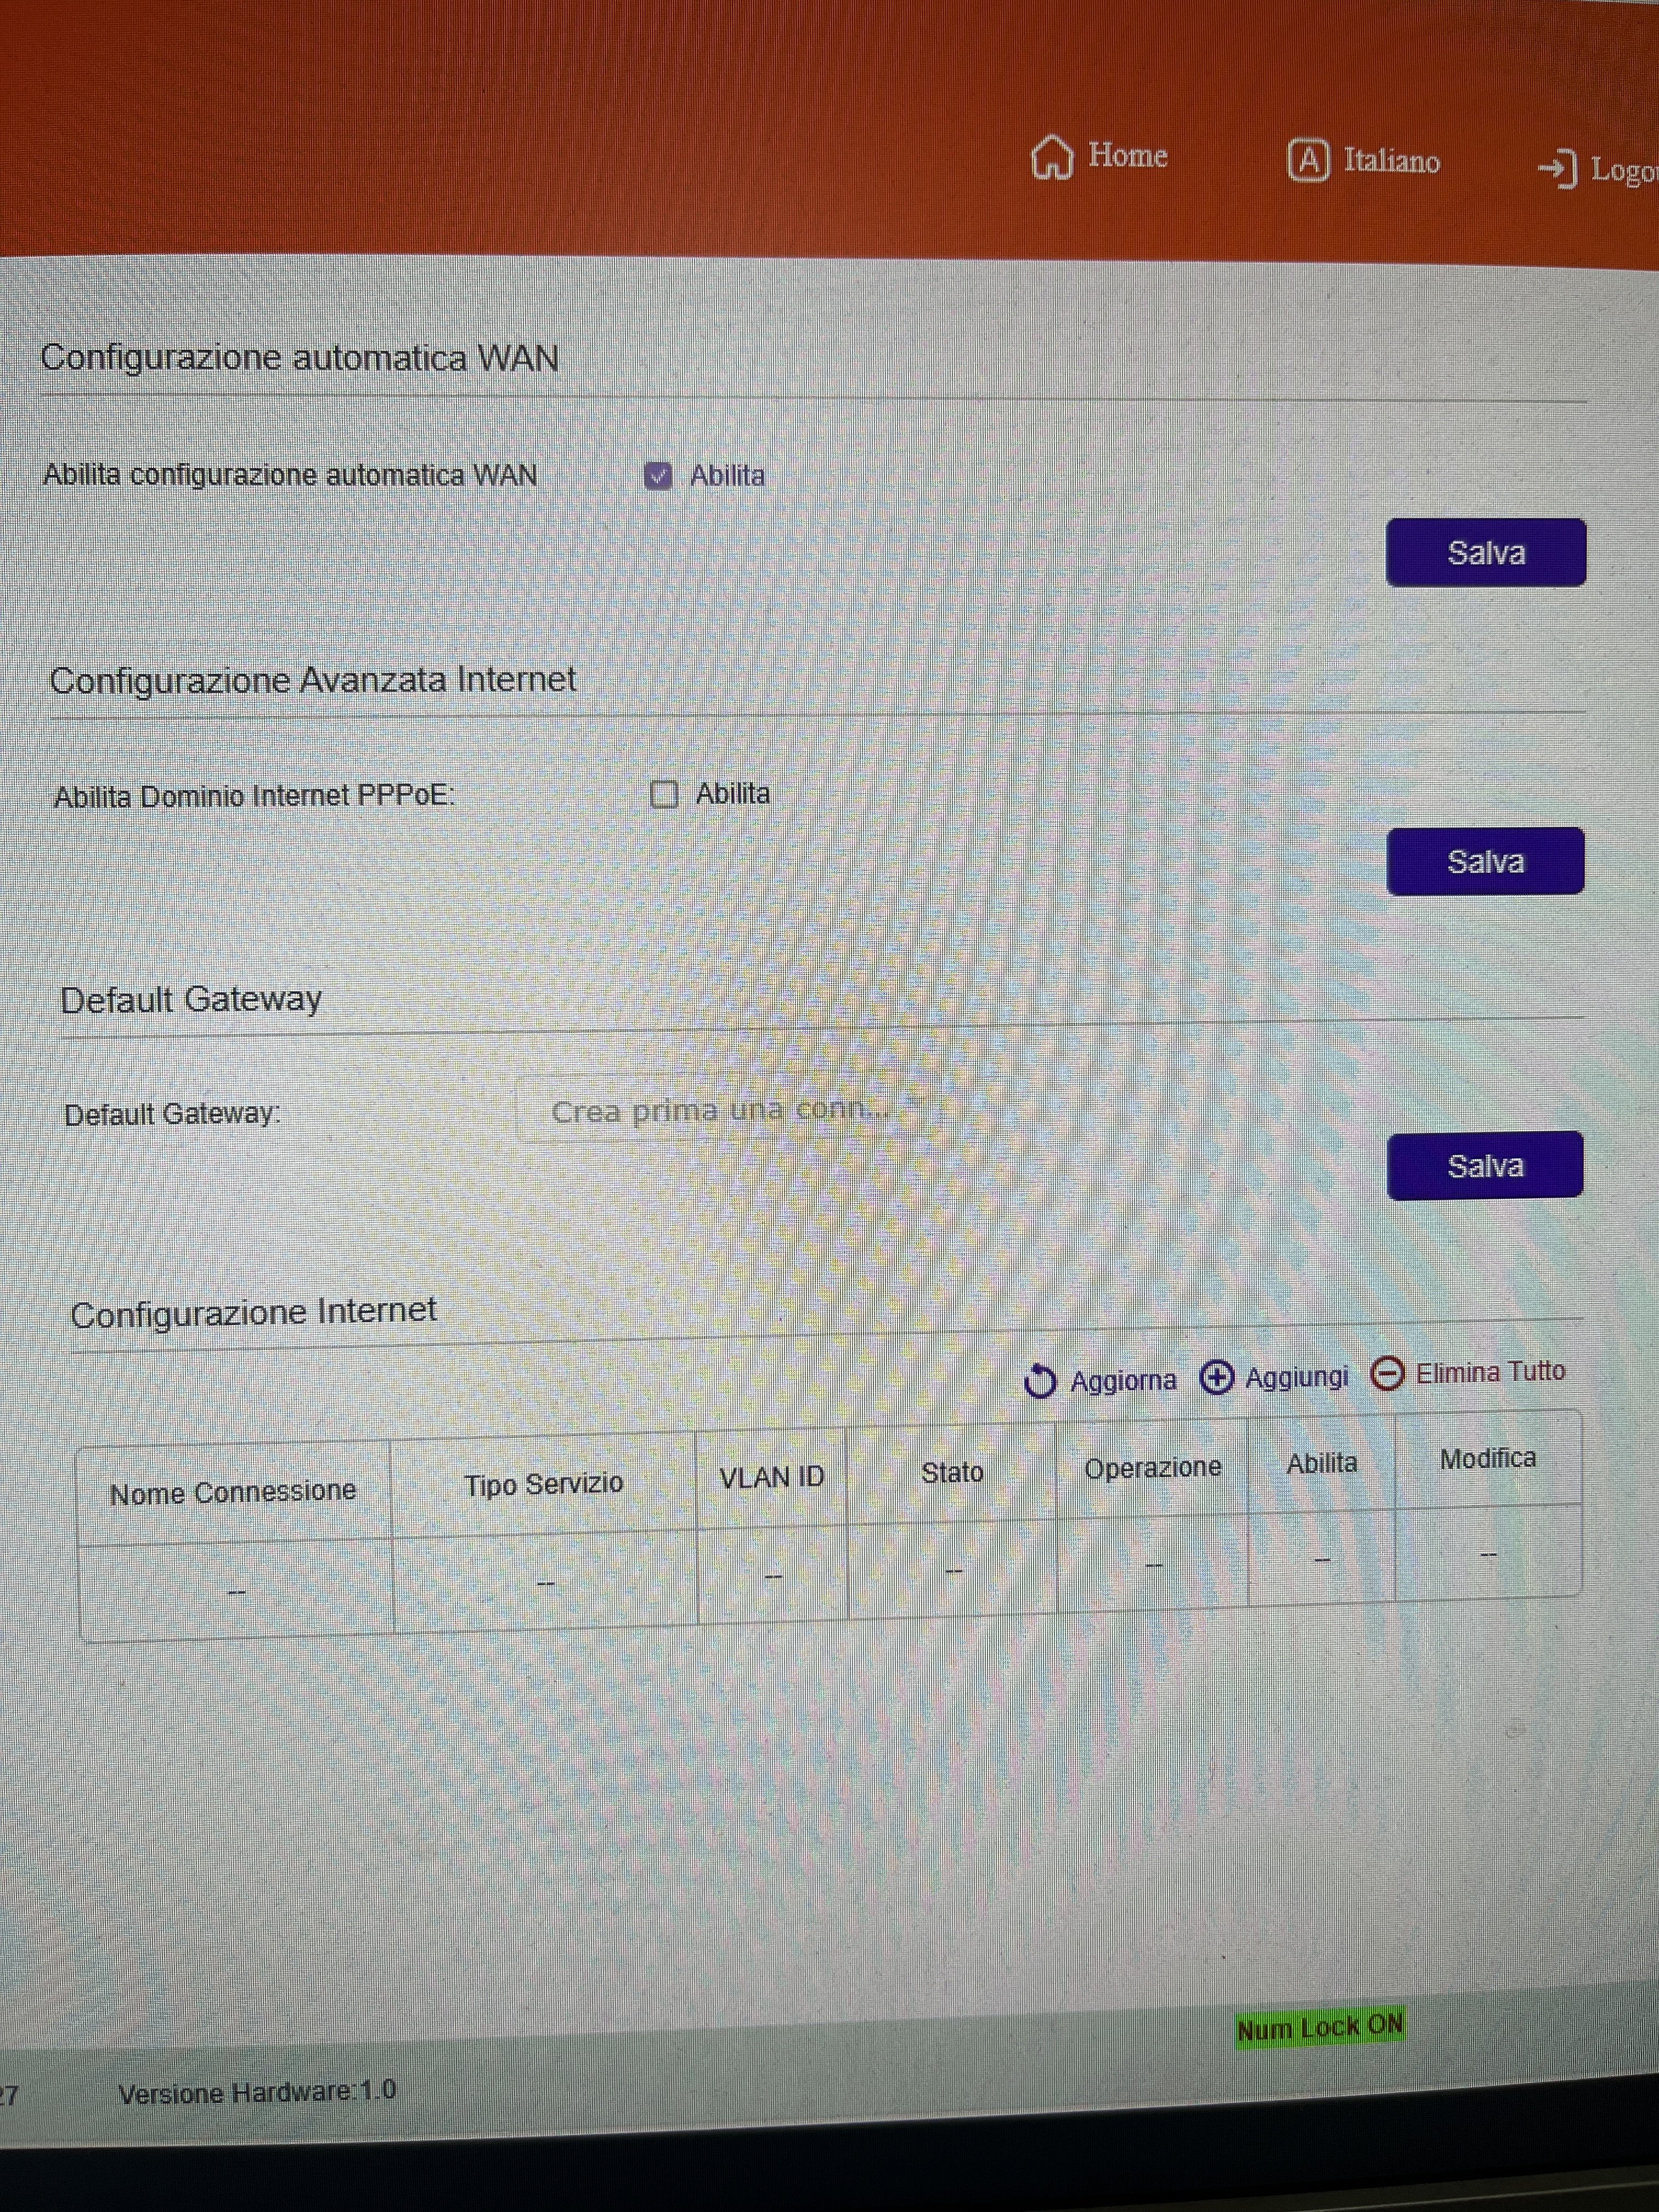Click the Elimina Tutto link text

click(1490, 1372)
